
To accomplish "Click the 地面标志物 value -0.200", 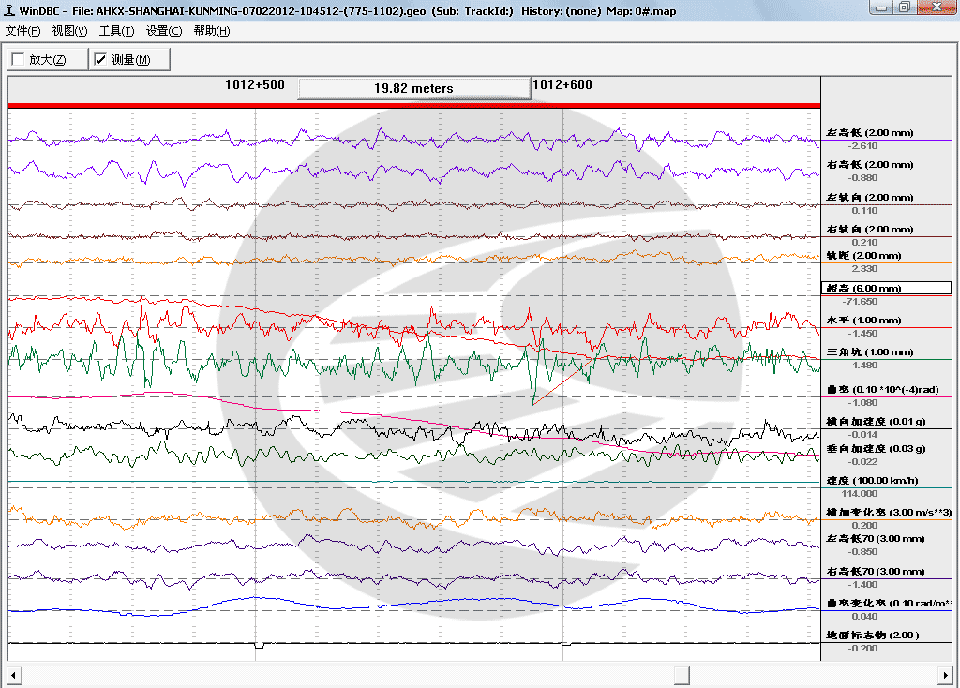I will point(862,649).
